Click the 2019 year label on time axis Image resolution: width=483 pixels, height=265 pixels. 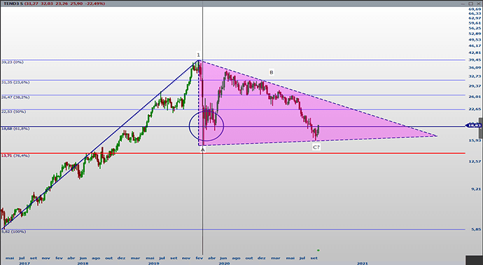[153, 263]
